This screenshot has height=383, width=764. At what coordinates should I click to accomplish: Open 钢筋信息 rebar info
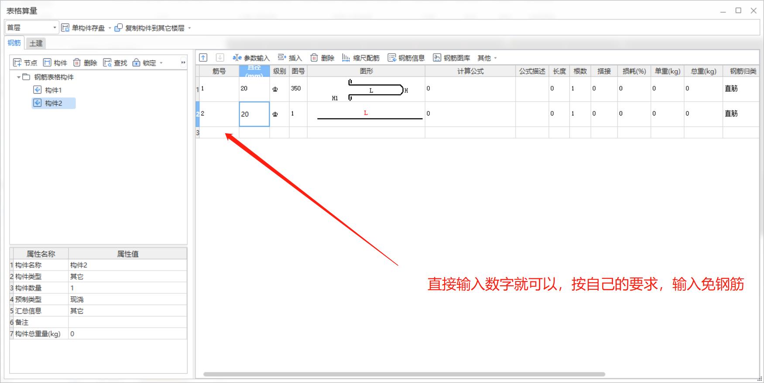(406, 58)
